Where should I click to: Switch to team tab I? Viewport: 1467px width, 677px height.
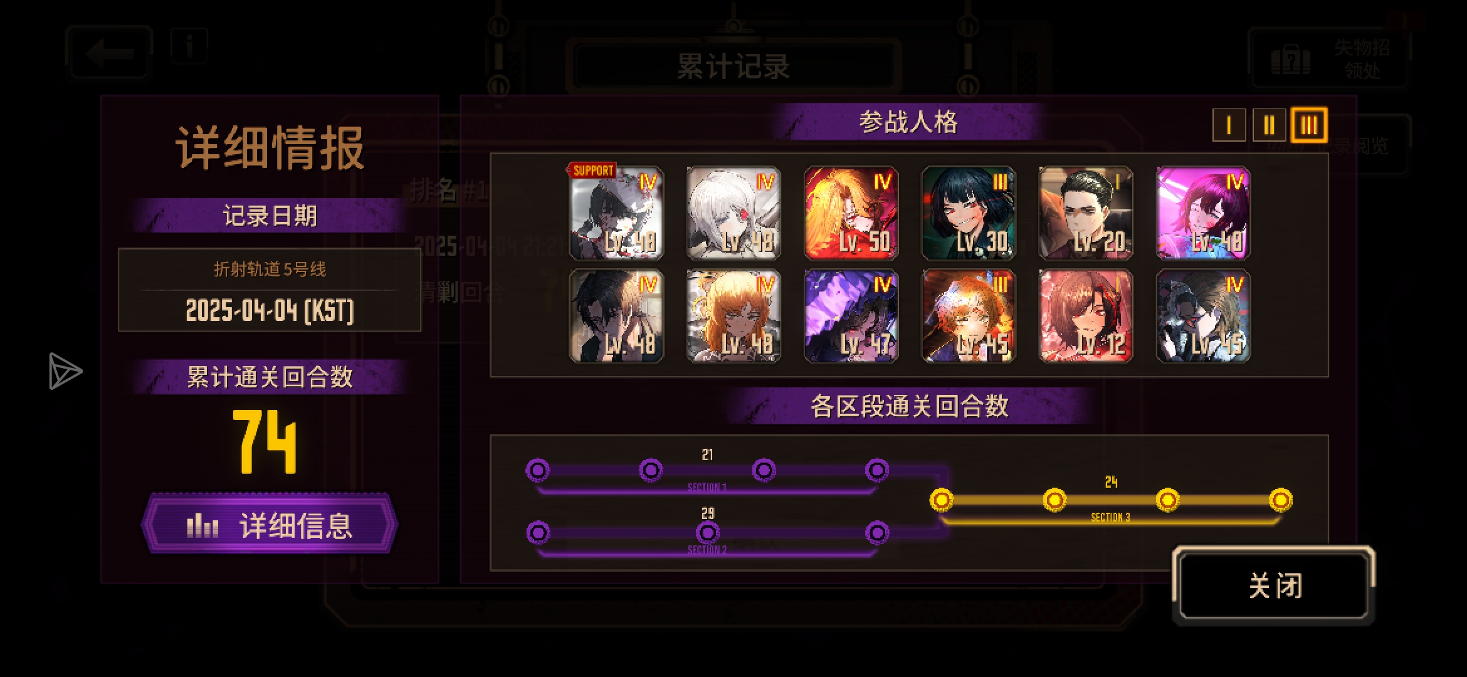point(1229,125)
